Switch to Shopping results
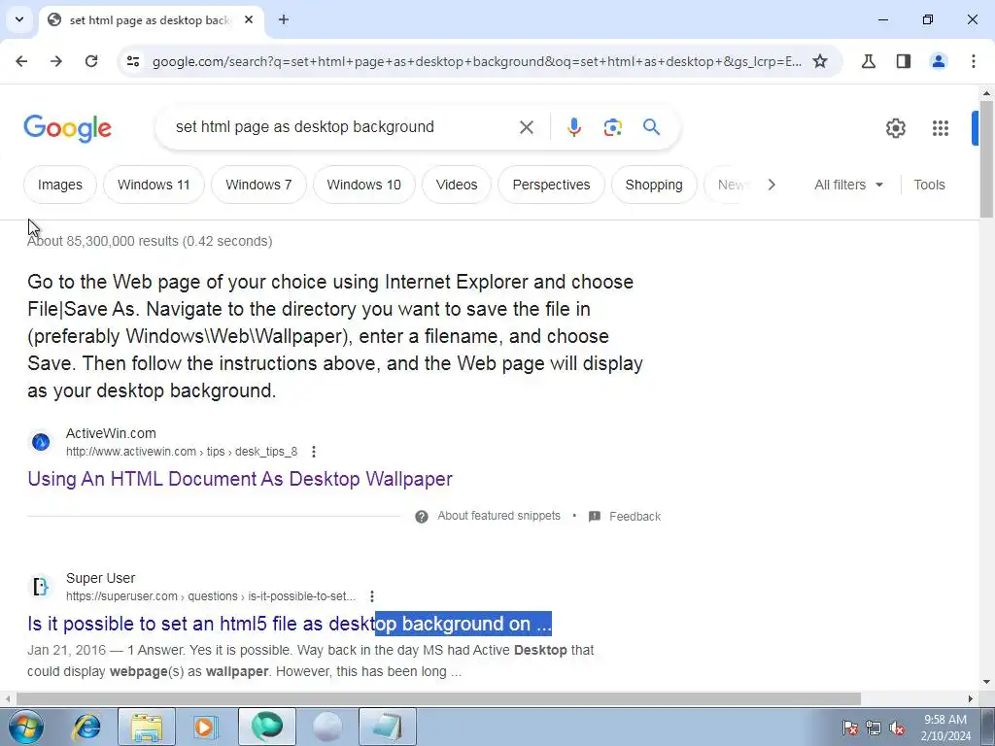The height and width of the screenshot is (746, 995). [654, 185]
